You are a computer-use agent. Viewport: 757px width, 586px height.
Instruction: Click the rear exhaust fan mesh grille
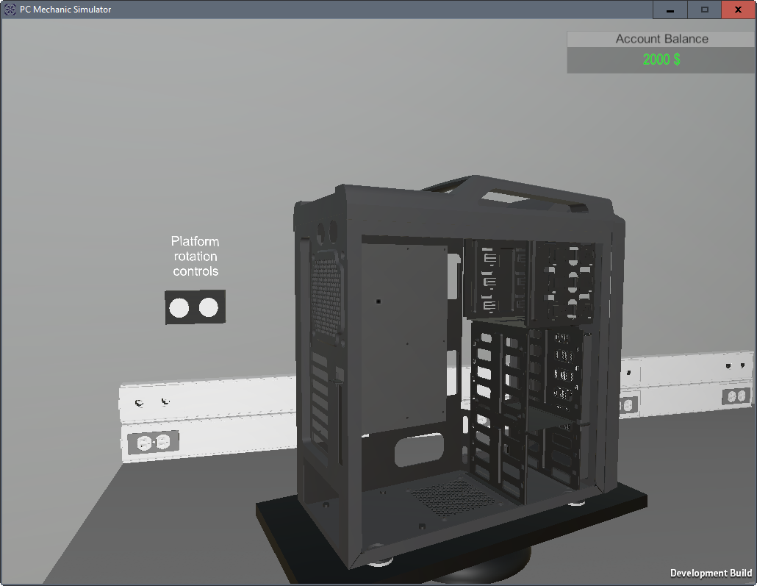pos(326,298)
